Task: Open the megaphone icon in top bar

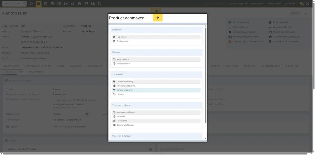Action: (72, 4)
